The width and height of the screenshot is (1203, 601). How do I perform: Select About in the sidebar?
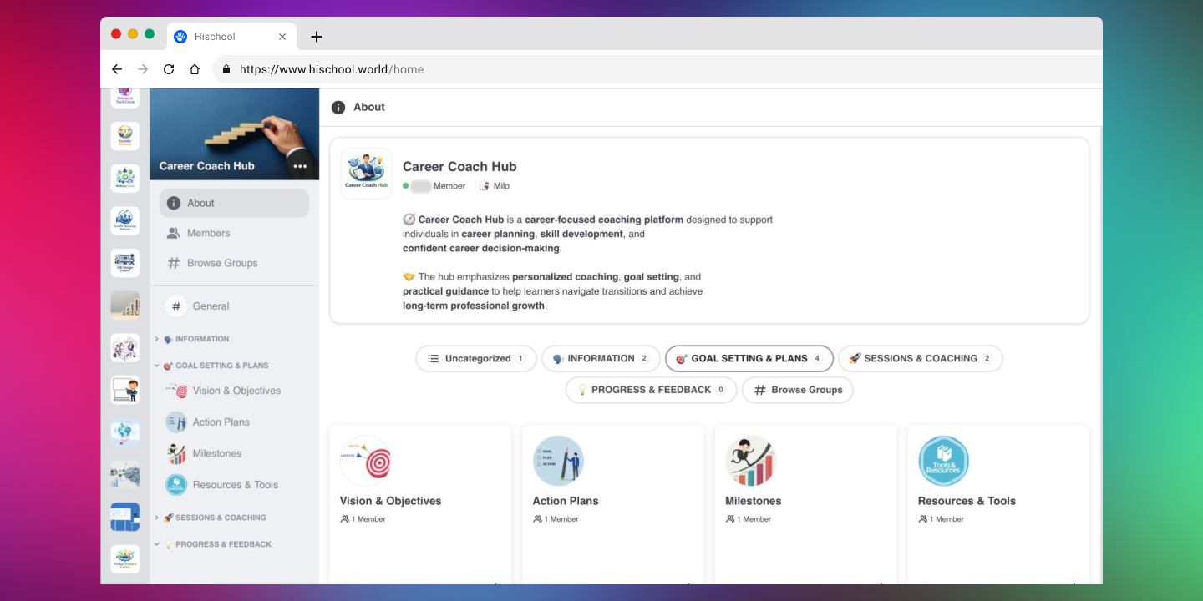click(x=235, y=203)
